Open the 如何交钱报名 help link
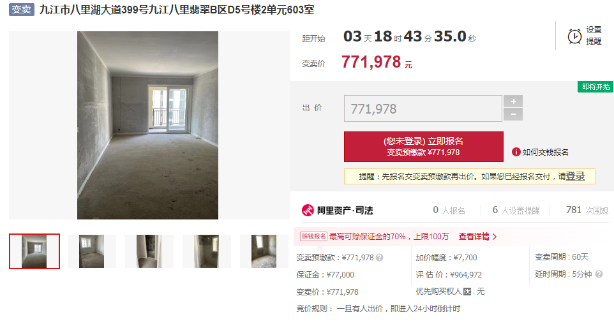 click(x=545, y=152)
